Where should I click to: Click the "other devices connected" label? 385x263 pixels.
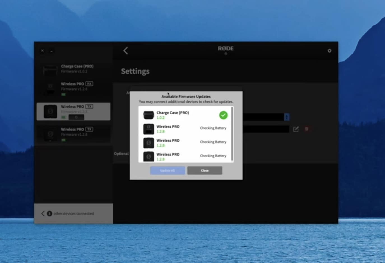tap(74, 214)
